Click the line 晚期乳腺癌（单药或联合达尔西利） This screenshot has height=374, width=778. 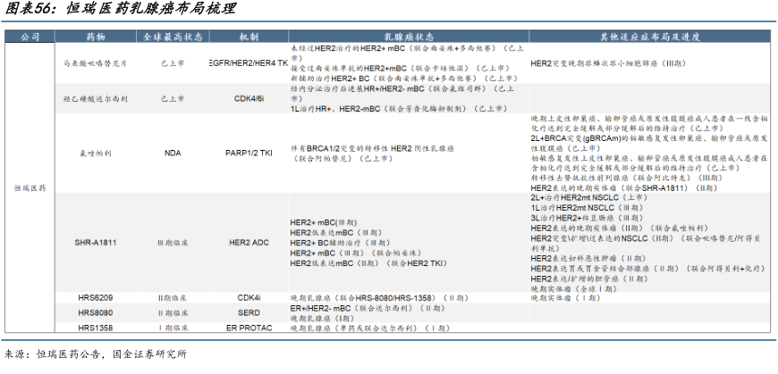click(370, 328)
